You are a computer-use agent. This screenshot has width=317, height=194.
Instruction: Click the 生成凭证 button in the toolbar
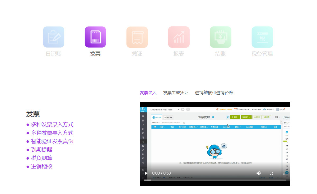tap(257, 117)
